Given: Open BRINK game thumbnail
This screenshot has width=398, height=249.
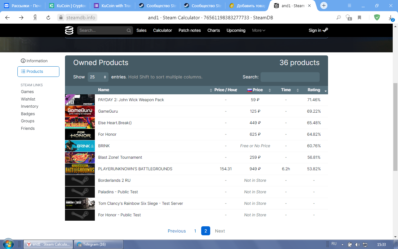Looking at the screenshot, I should (x=80, y=146).
